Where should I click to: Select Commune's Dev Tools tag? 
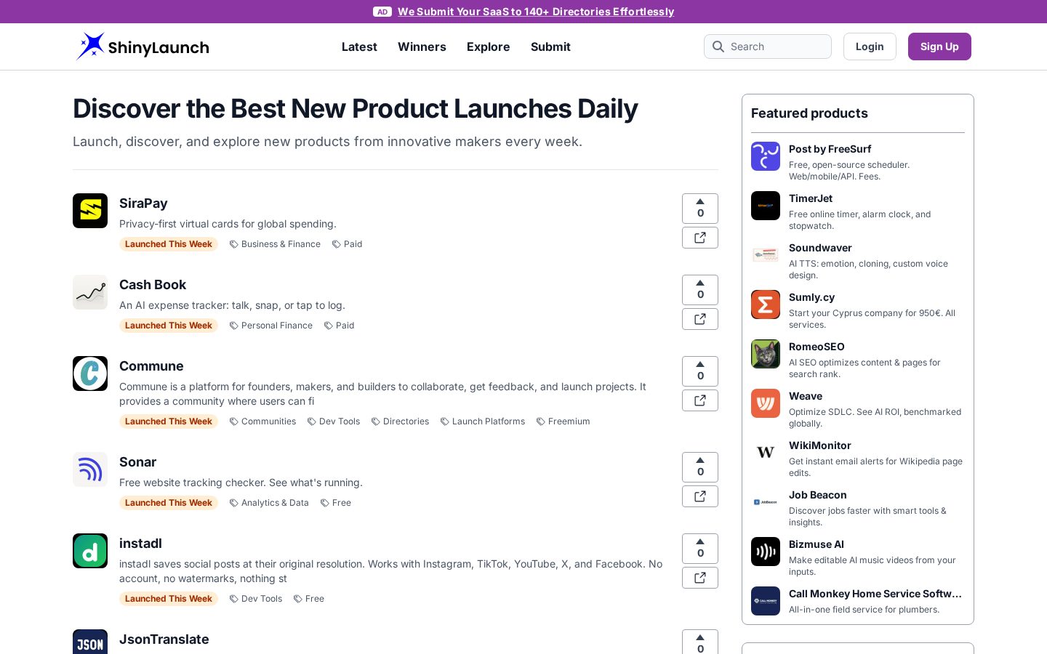pos(334,421)
